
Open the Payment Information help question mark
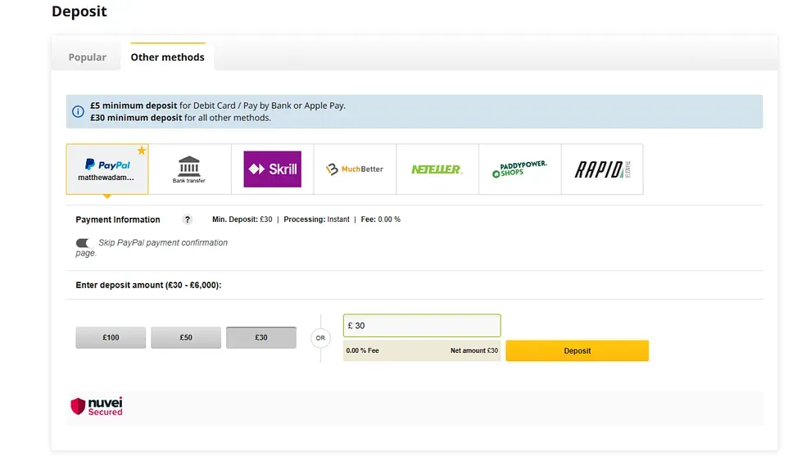click(x=188, y=219)
